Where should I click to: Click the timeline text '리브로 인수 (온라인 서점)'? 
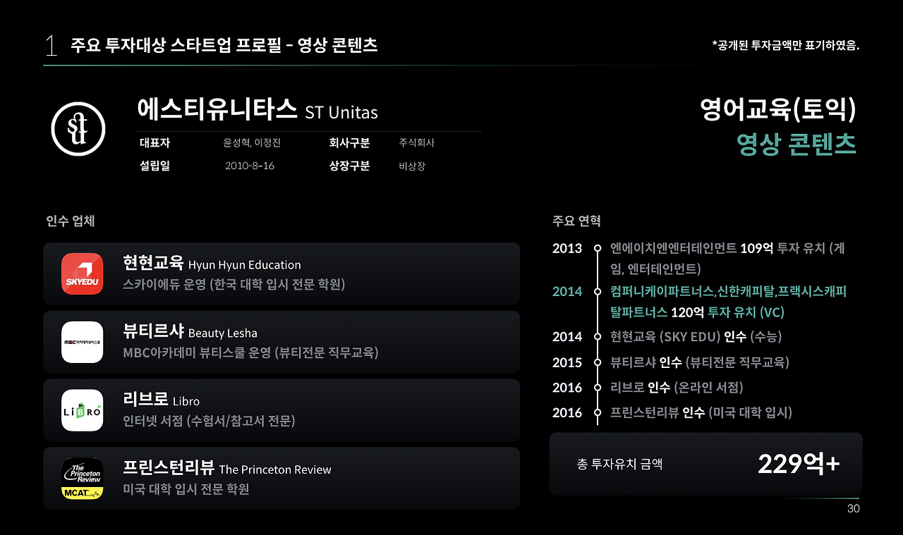pos(677,388)
